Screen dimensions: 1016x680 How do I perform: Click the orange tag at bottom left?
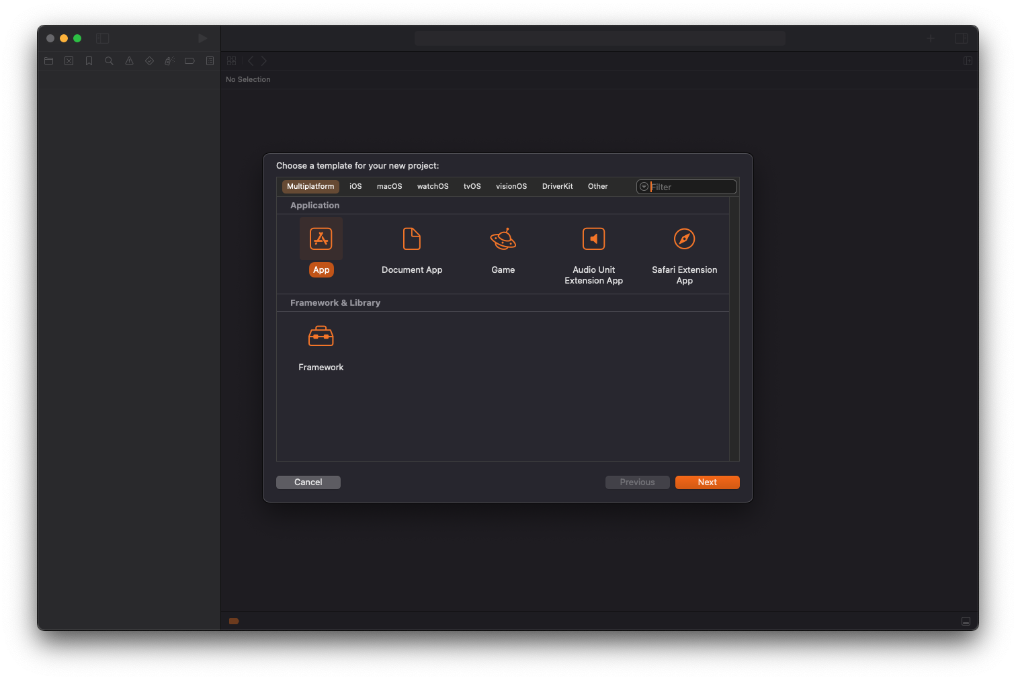[x=234, y=622]
